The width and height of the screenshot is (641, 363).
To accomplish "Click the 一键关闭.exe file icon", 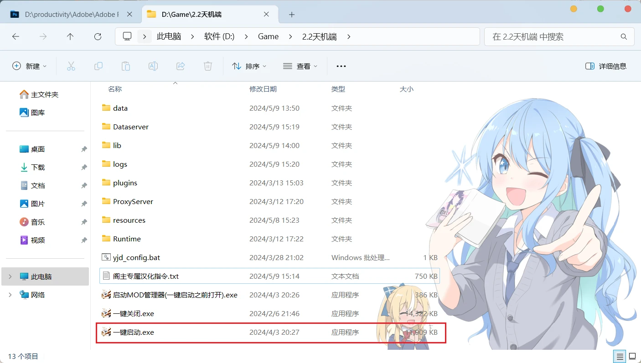I will pyautogui.click(x=106, y=313).
